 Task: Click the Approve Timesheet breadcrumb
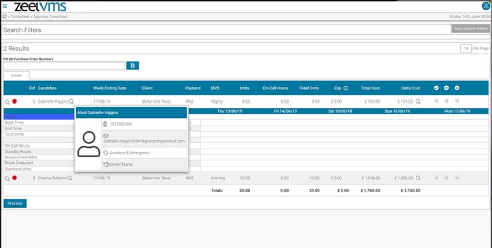click(50, 16)
